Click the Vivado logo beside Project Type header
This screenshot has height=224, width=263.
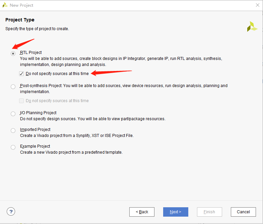point(252,26)
